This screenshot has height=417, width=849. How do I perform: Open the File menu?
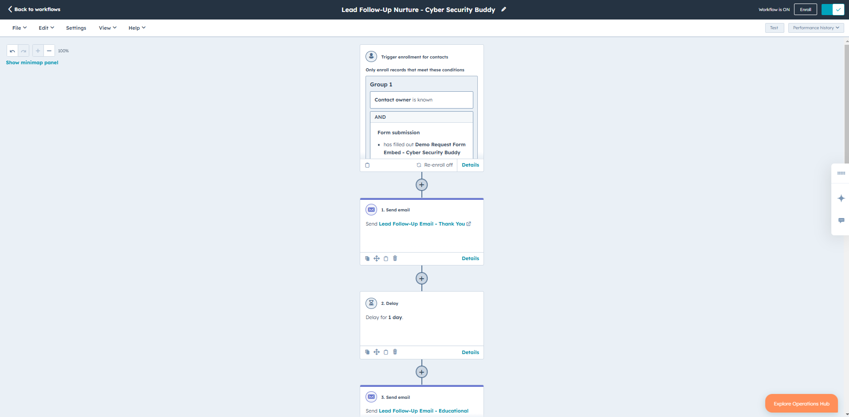click(20, 28)
